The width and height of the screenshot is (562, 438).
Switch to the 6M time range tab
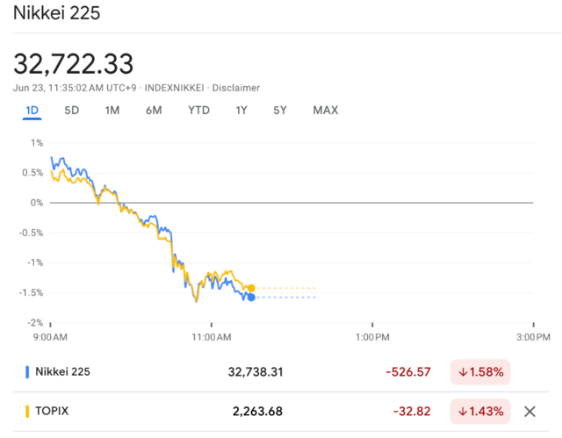154,111
